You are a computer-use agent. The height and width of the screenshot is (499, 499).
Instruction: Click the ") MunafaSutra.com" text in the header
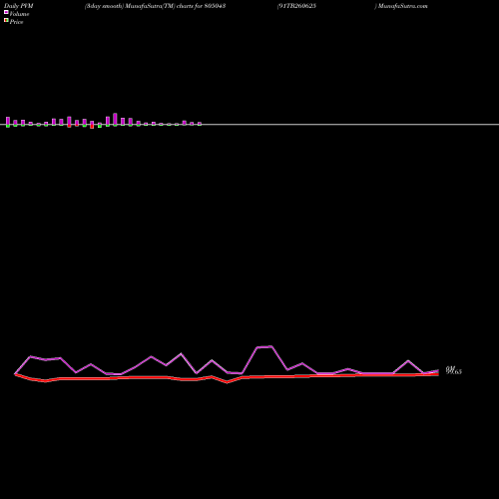pyautogui.click(x=401, y=6)
